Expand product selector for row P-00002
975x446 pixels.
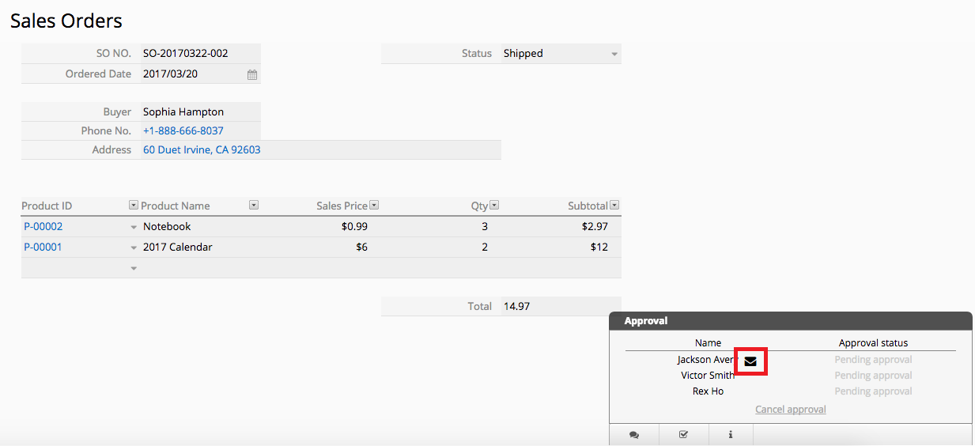point(134,227)
